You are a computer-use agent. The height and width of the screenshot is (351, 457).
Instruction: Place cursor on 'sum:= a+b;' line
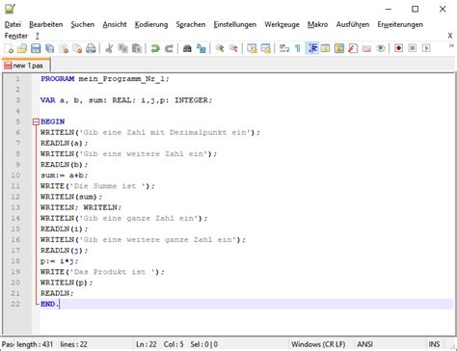64,175
